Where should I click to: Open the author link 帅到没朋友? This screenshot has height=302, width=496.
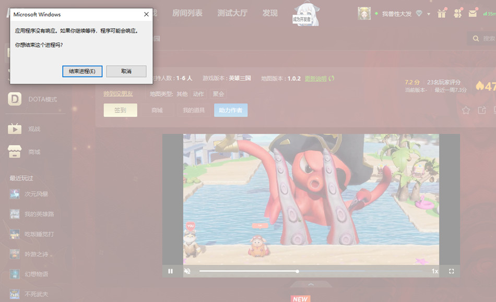pyautogui.click(x=118, y=94)
